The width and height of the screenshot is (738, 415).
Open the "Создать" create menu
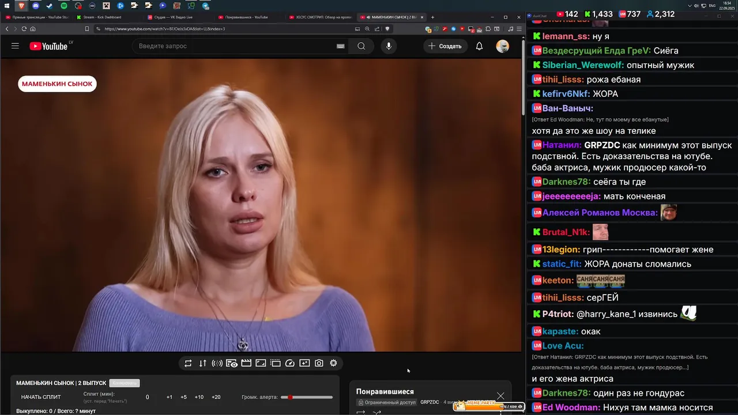[x=445, y=46]
